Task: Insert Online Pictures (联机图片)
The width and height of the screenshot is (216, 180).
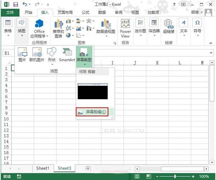Action: click(x=37, y=55)
